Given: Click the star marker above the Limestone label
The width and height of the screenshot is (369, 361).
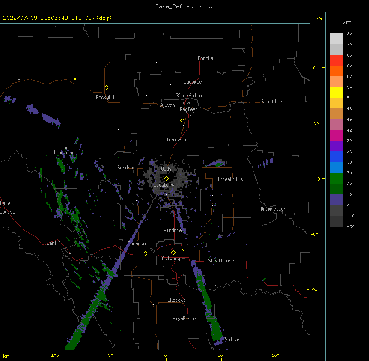Looking at the screenshot, I should click(x=65, y=148).
